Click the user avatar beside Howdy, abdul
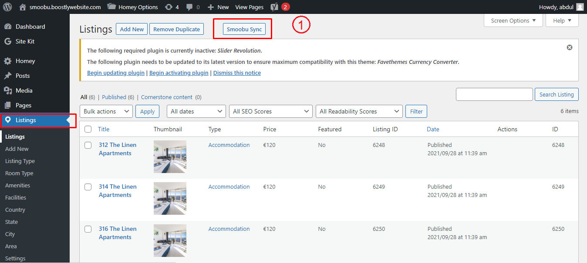Image resolution: width=587 pixels, height=263 pixels. (580, 7)
